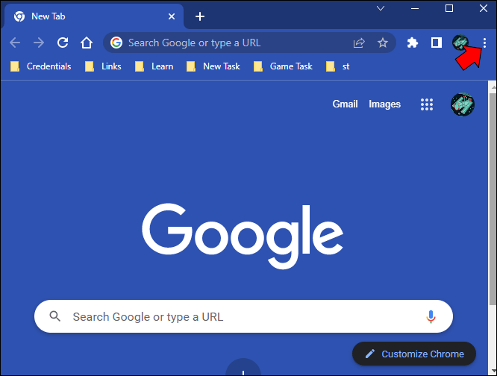Open the Google account avatar on page
This screenshot has height=376, width=497.
tap(463, 104)
